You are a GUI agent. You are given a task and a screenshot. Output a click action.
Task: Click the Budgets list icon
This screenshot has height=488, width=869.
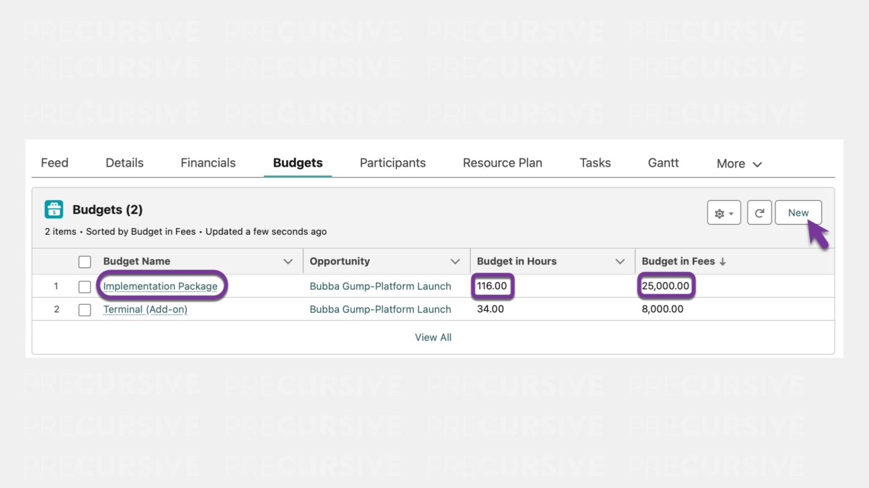pos(54,209)
